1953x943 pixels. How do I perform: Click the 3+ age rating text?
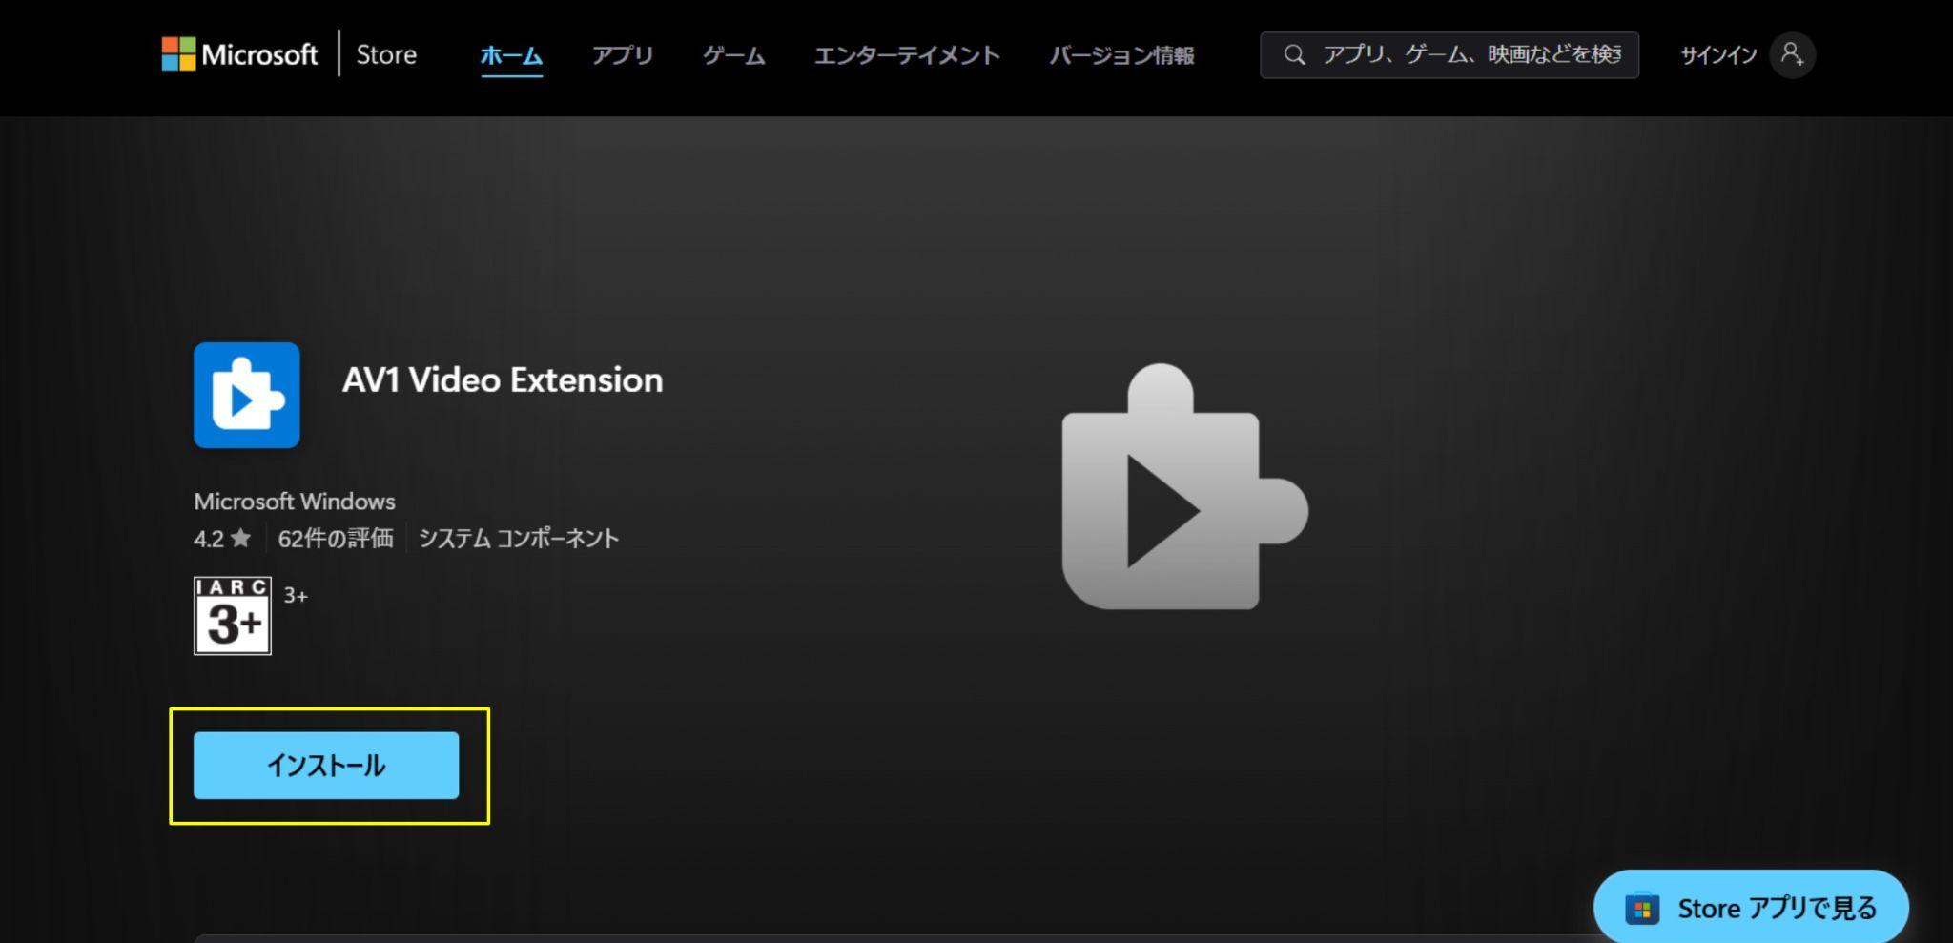point(296,596)
